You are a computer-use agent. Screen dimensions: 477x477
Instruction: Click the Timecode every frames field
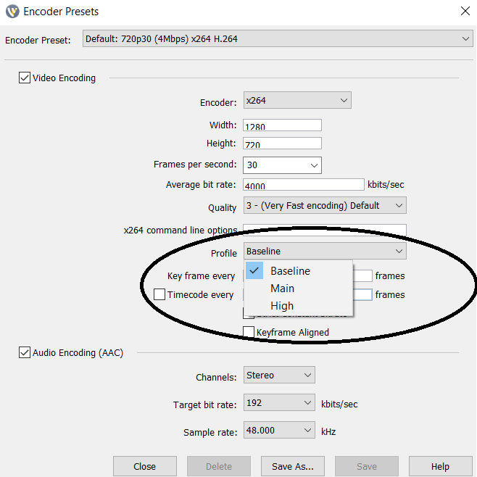coord(362,294)
